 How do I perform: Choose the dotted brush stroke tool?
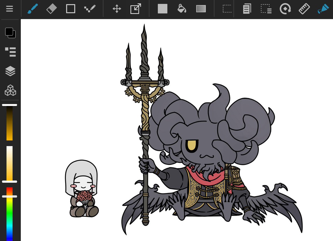(x=90, y=9)
